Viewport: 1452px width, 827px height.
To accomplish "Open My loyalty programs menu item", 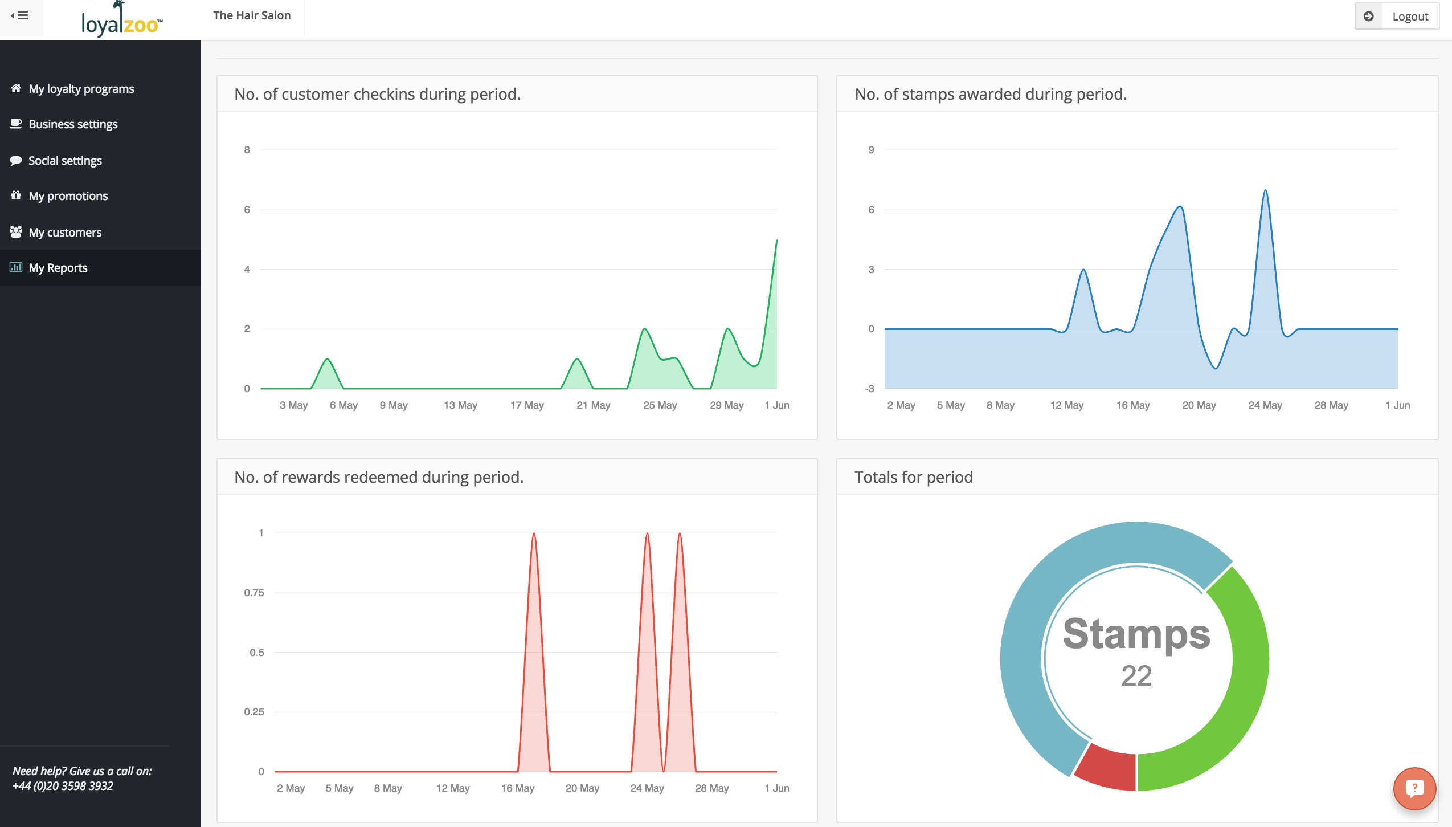I will (81, 89).
